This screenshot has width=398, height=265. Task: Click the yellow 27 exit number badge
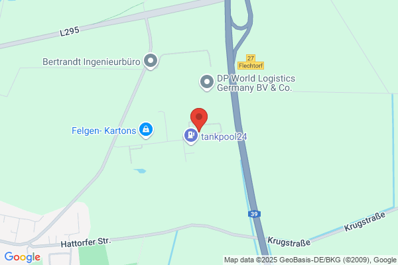point(251,58)
